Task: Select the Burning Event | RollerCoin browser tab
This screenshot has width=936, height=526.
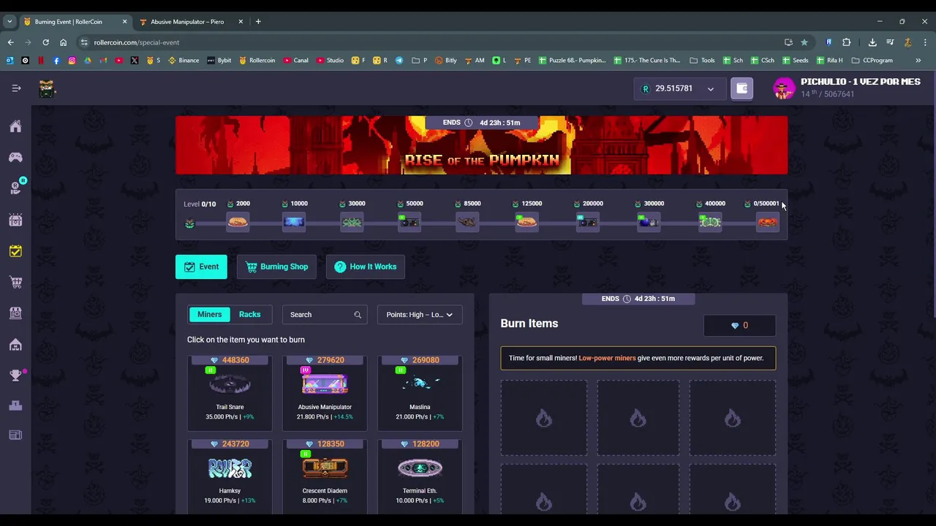Action: 69,22
